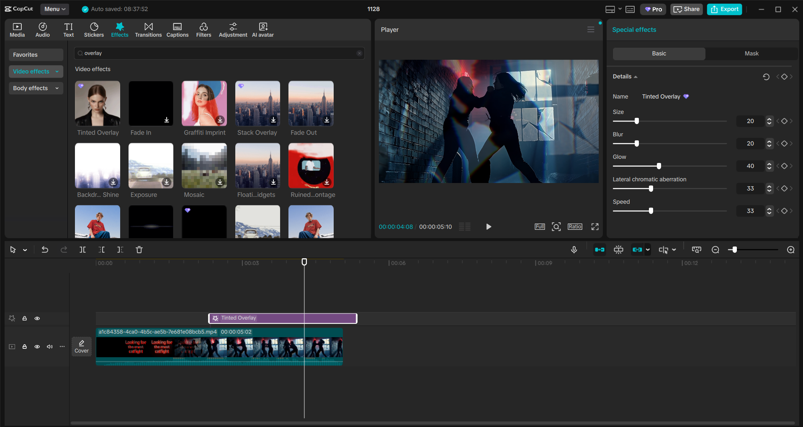Toggle visibility of the main video track
Screen dimensions: 803x427
pyautogui.click(x=37, y=347)
